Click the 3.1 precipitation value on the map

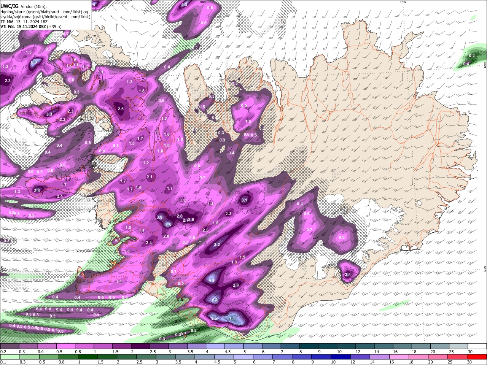tap(245, 200)
